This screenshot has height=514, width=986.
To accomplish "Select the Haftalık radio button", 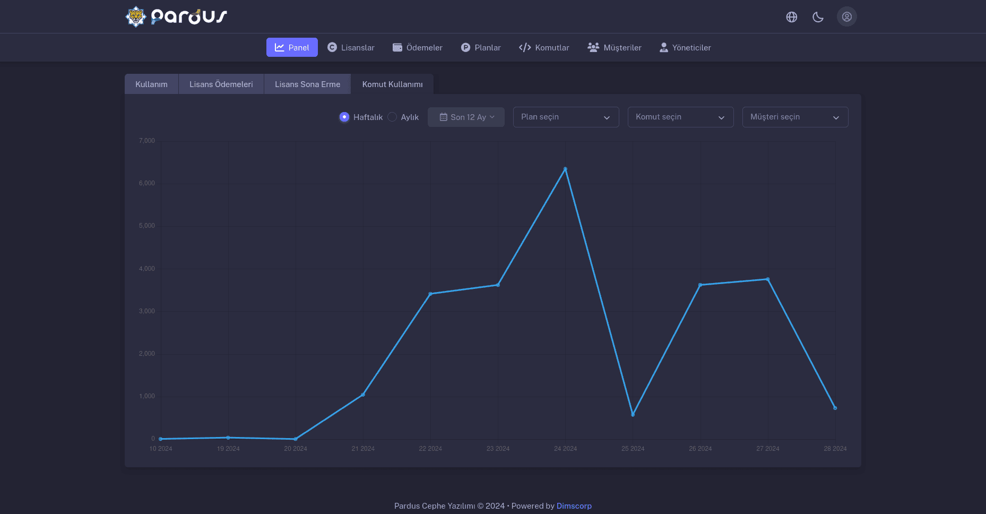I will (344, 117).
